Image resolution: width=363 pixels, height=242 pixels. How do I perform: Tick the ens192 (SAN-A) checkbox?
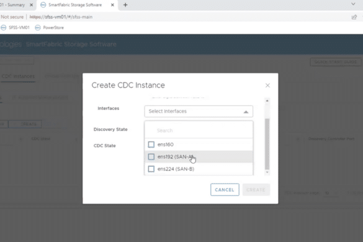tap(151, 157)
